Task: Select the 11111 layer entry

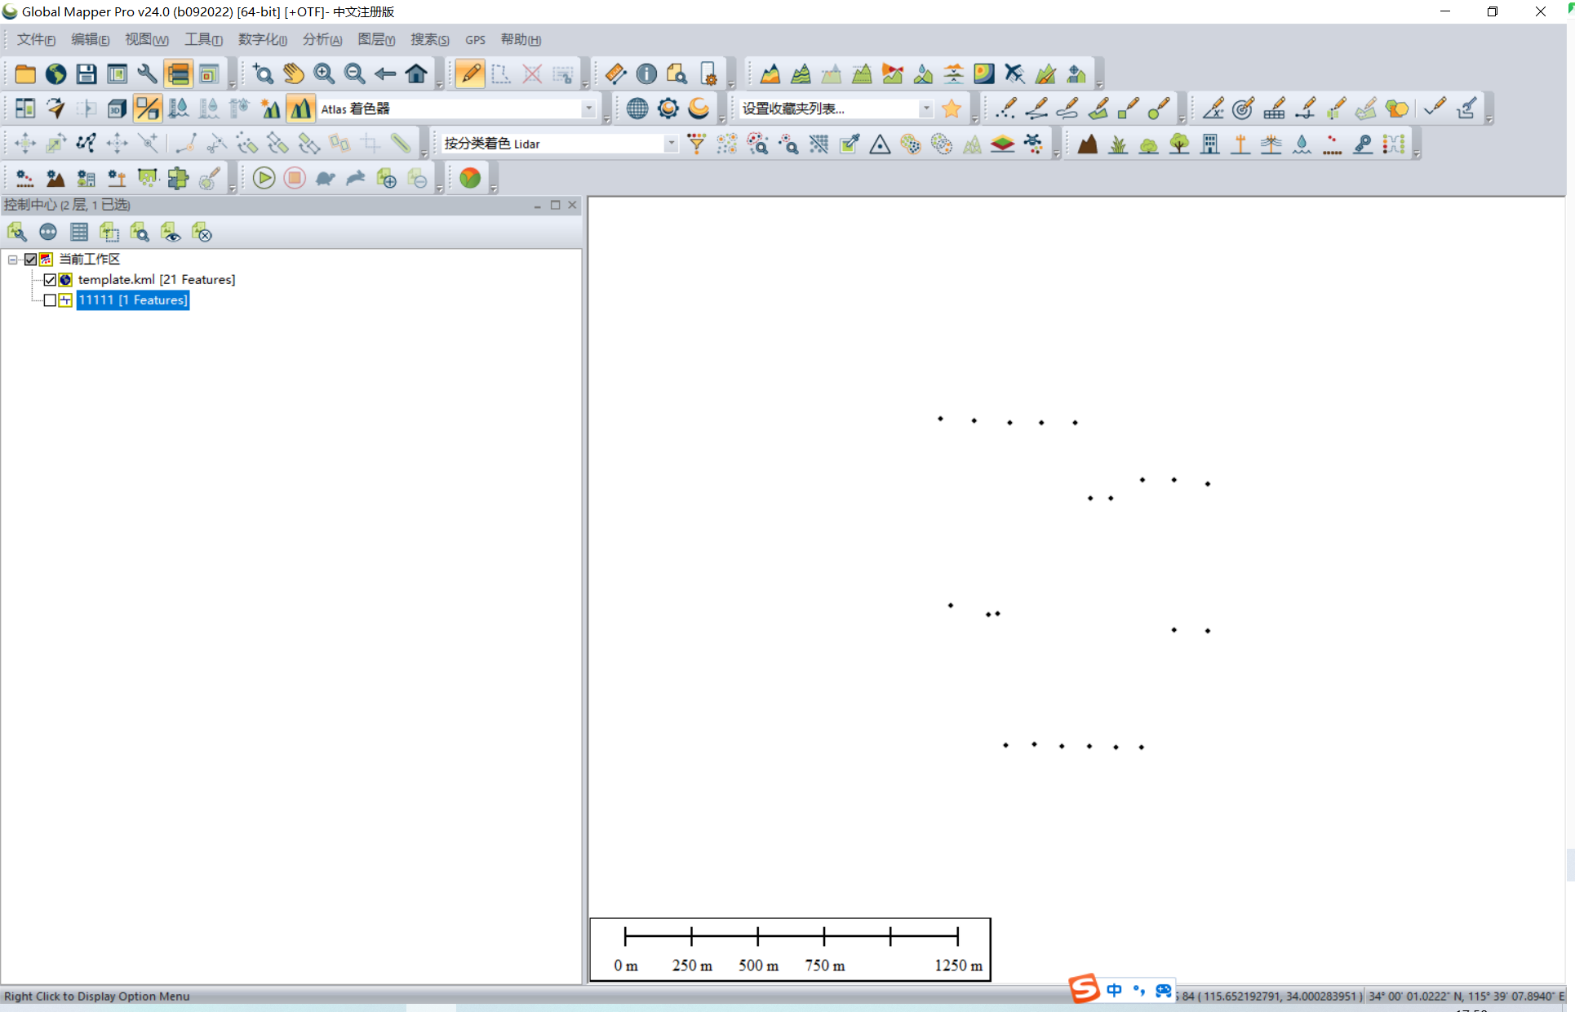Action: click(133, 300)
